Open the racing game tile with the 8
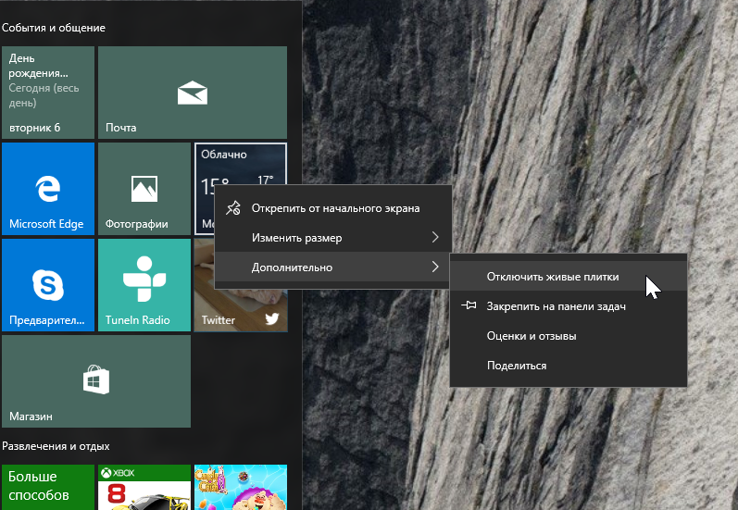The image size is (738, 510). coord(144,487)
